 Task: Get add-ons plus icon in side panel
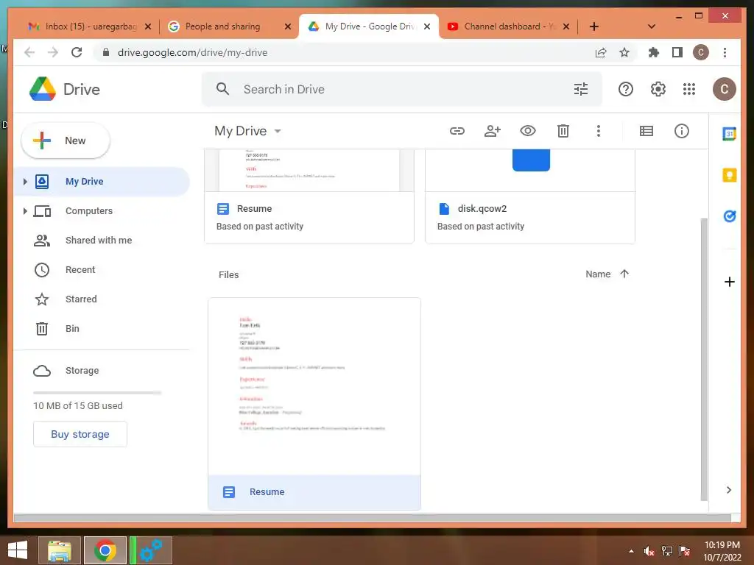730,282
